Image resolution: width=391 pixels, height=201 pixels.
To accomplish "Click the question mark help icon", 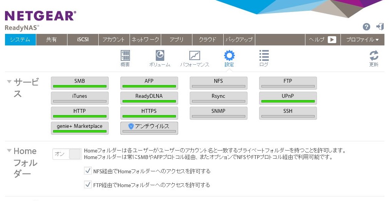I will pos(366,27).
